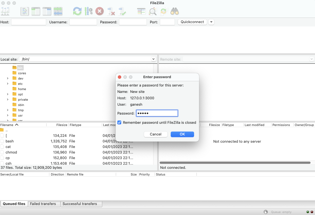This screenshot has width=315, height=215.
Task: Open directory listing filters icon
Action: 141,11
